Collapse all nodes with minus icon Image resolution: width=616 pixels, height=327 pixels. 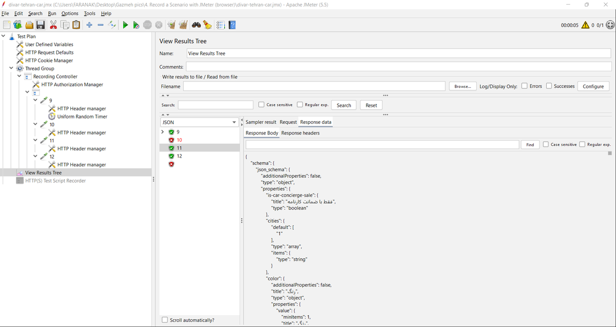(101, 25)
